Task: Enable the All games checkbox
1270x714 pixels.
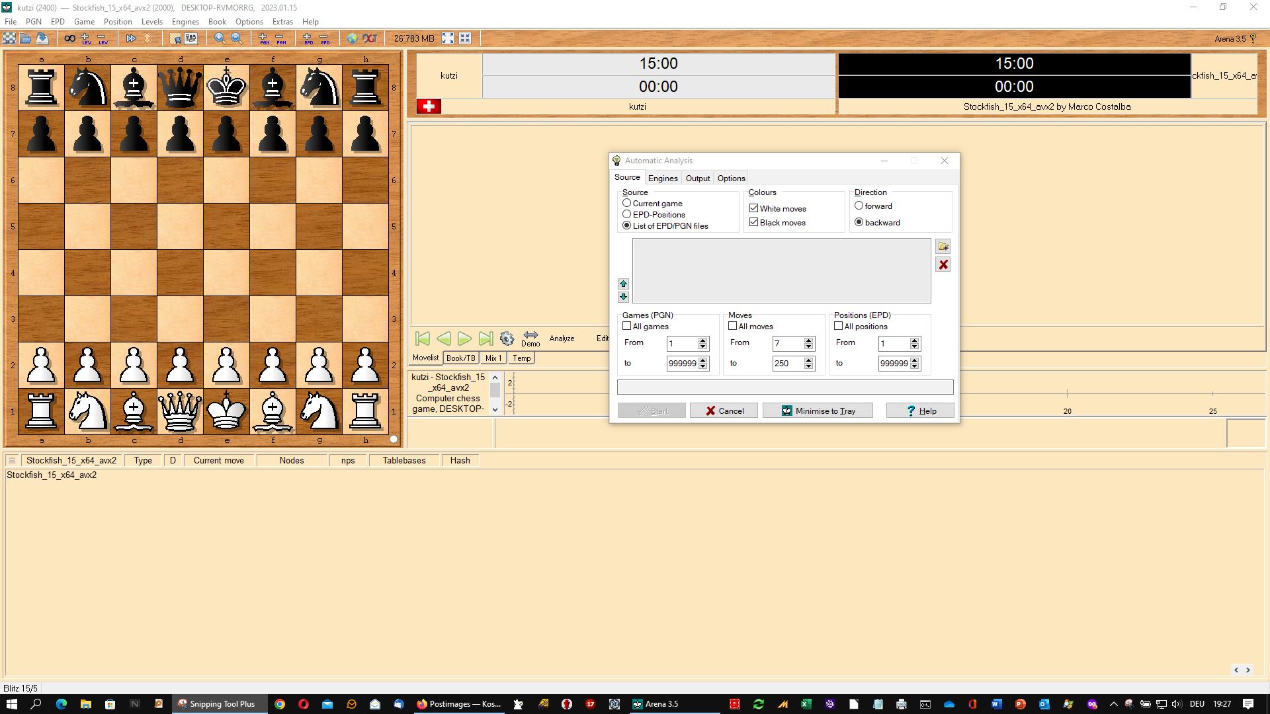Action: [x=627, y=327]
